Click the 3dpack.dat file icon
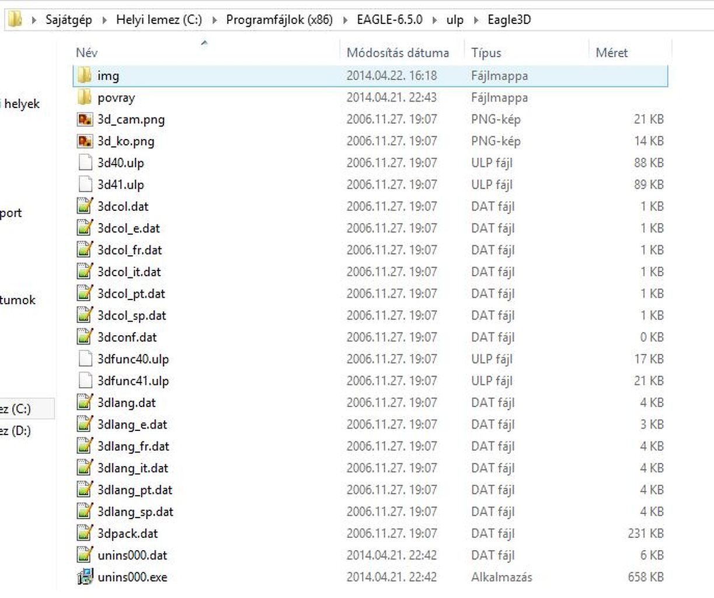This screenshot has height=598, width=714. [x=85, y=533]
